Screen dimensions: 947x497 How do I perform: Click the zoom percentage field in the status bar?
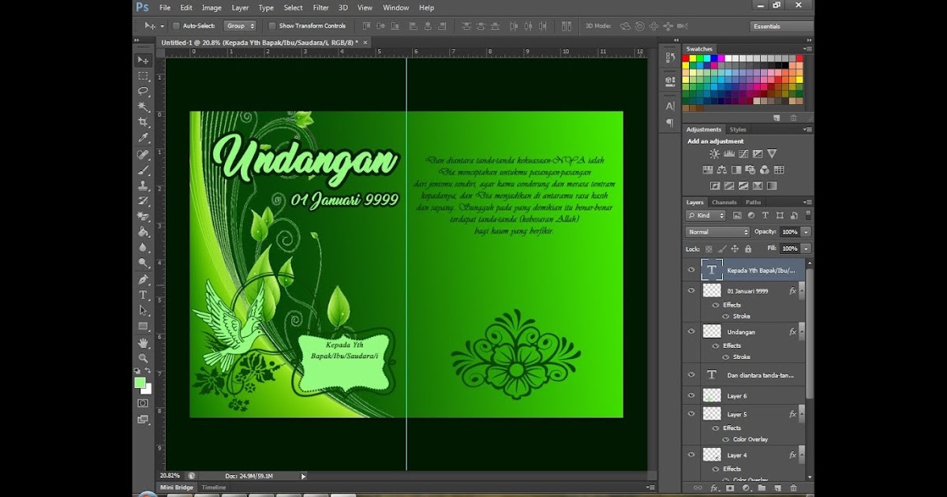click(x=170, y=476)
